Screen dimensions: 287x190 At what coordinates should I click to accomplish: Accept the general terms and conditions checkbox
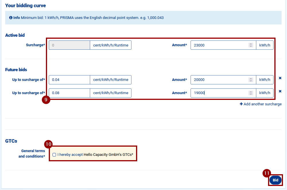pos(54,155)
